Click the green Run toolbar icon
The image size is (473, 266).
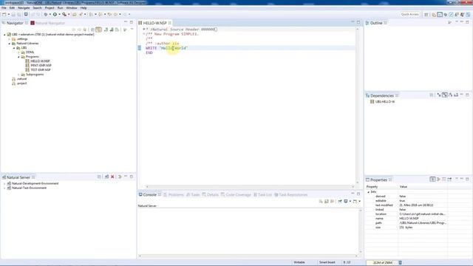click(x=55, y=15)
